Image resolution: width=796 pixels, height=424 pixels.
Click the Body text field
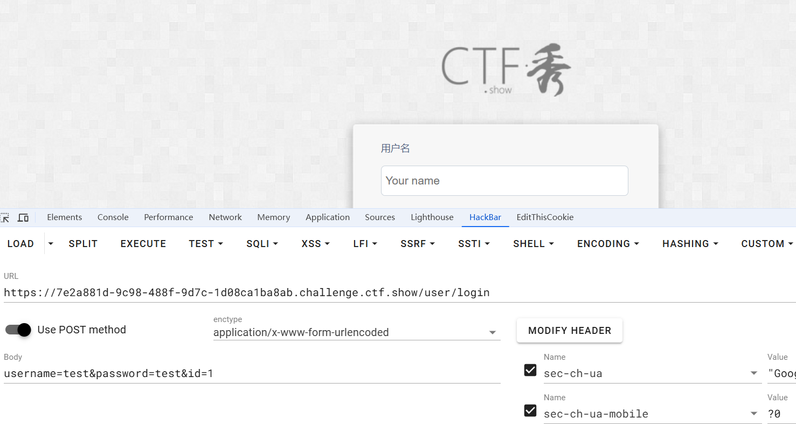[252, 373]
